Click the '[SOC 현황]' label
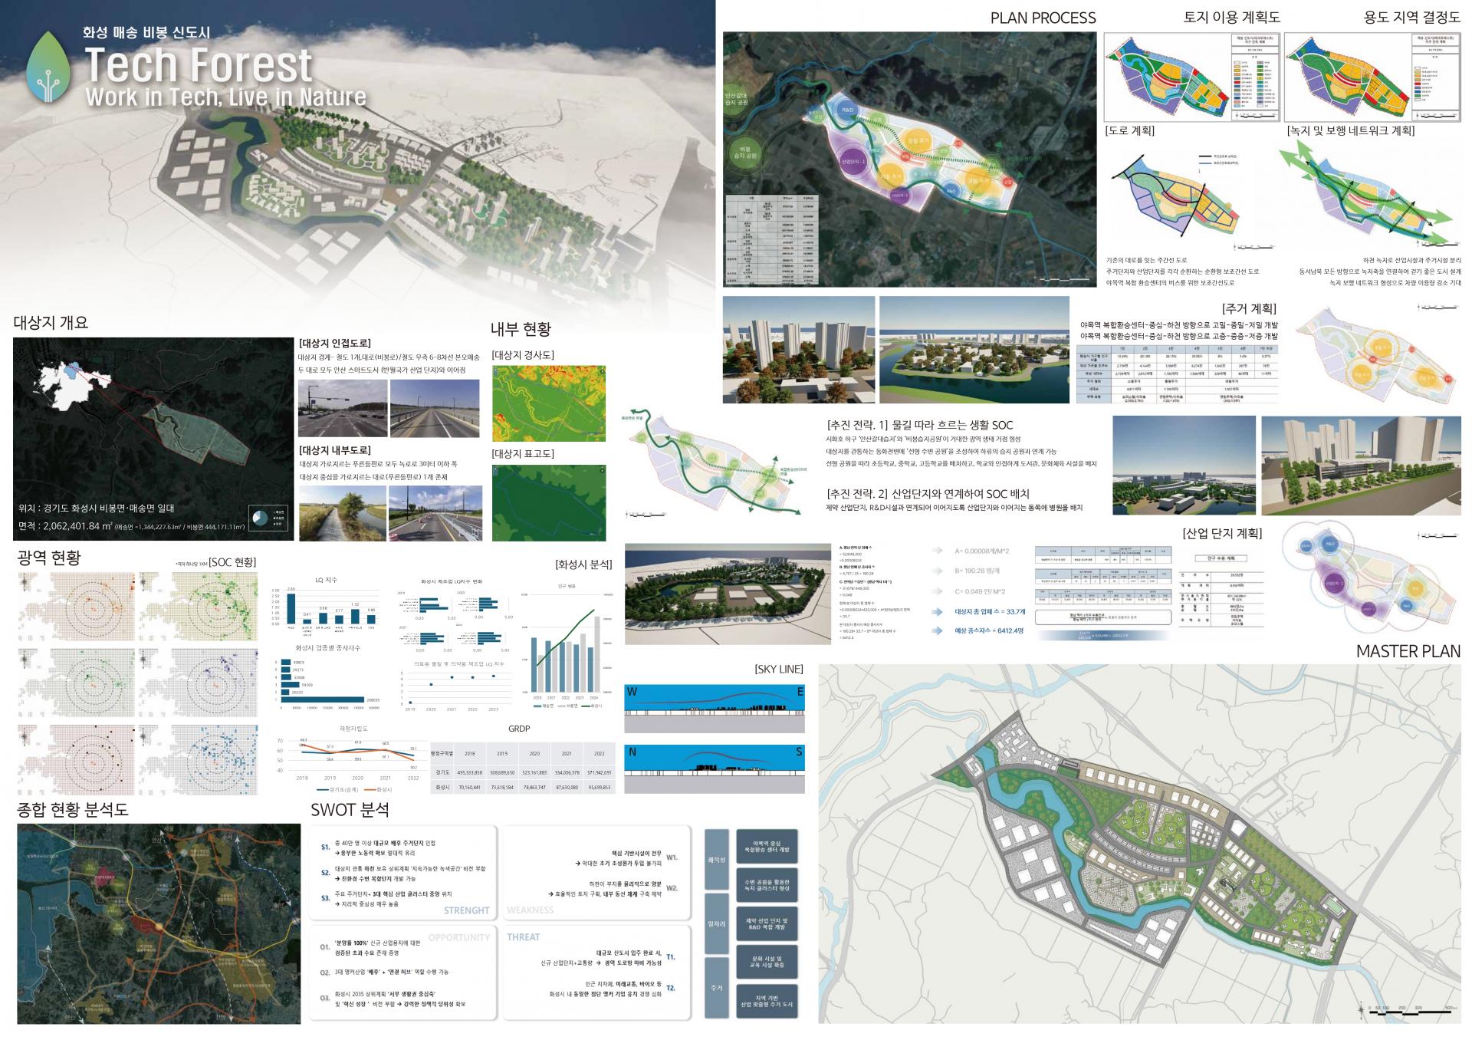This screenshot has height=1040, width=1472. click(233, 562)
